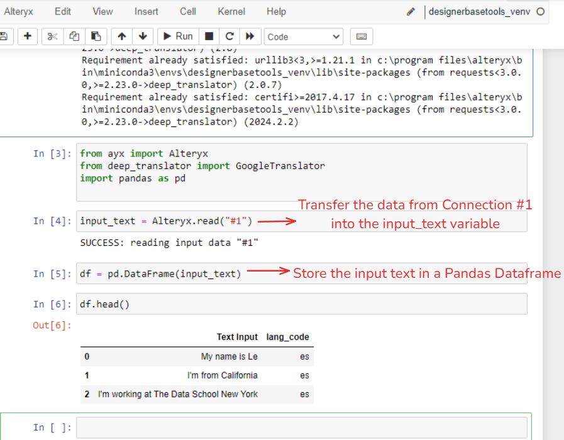Click into the df.head() cell
This screenshot has height=440, width=564.
coord(301,304)
